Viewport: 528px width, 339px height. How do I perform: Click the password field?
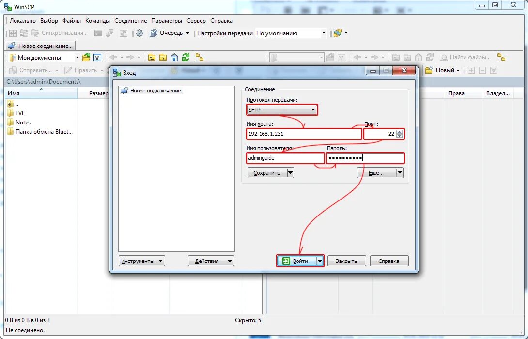[x=365, y=158]
